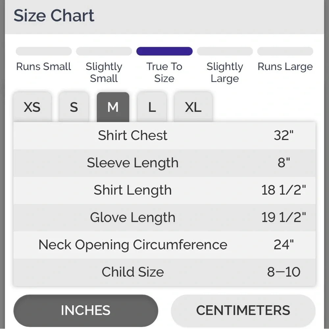Open the L size tab
The height and width of the screenshot is (329, 329).
click(x=152, y=107)
